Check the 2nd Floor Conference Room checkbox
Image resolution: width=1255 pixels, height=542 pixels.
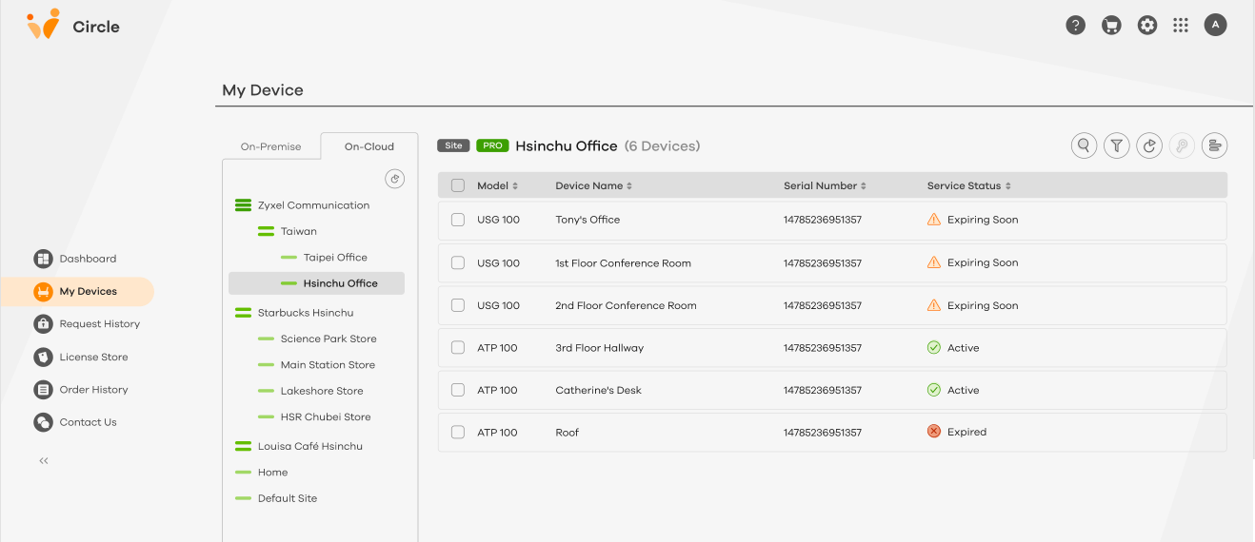coord(458,305)
